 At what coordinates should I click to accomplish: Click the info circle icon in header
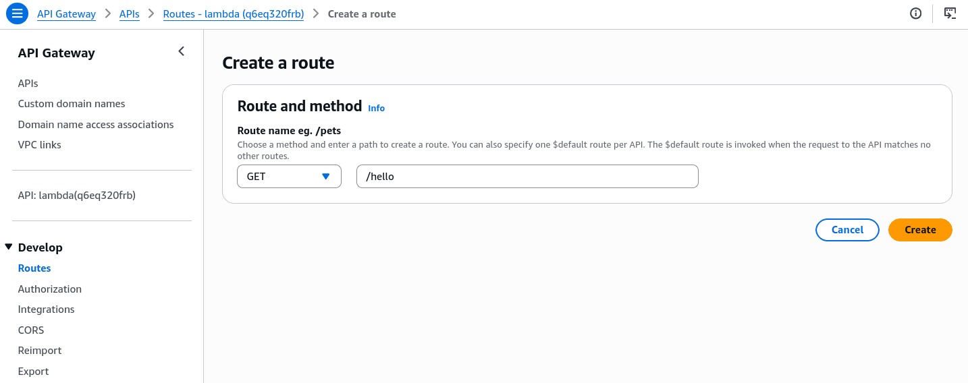pyautogui.click(x=916, y=13)
